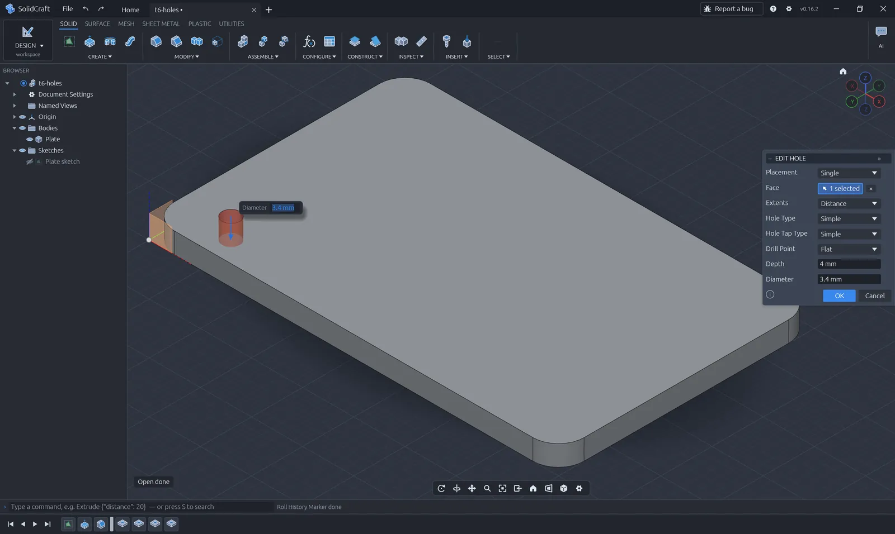
Task: Switch to the SURFACE tab
Action: (97, 24)
